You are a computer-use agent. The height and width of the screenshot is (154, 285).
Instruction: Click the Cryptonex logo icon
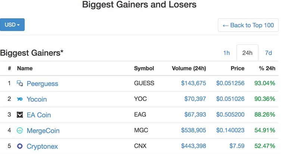point(20,146)
